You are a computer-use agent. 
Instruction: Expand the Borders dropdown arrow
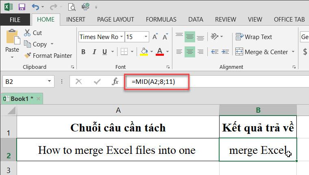pyautogui.click(x=132, y=52)
